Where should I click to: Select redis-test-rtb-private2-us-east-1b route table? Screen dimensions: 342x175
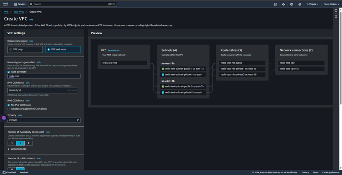coord(242,75)
